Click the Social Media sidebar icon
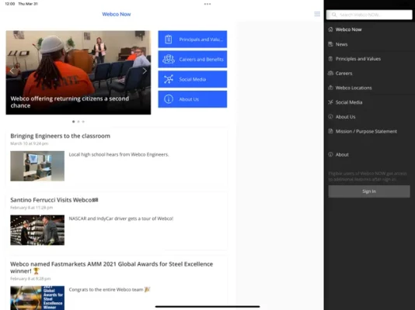 (x=330, y=102)
